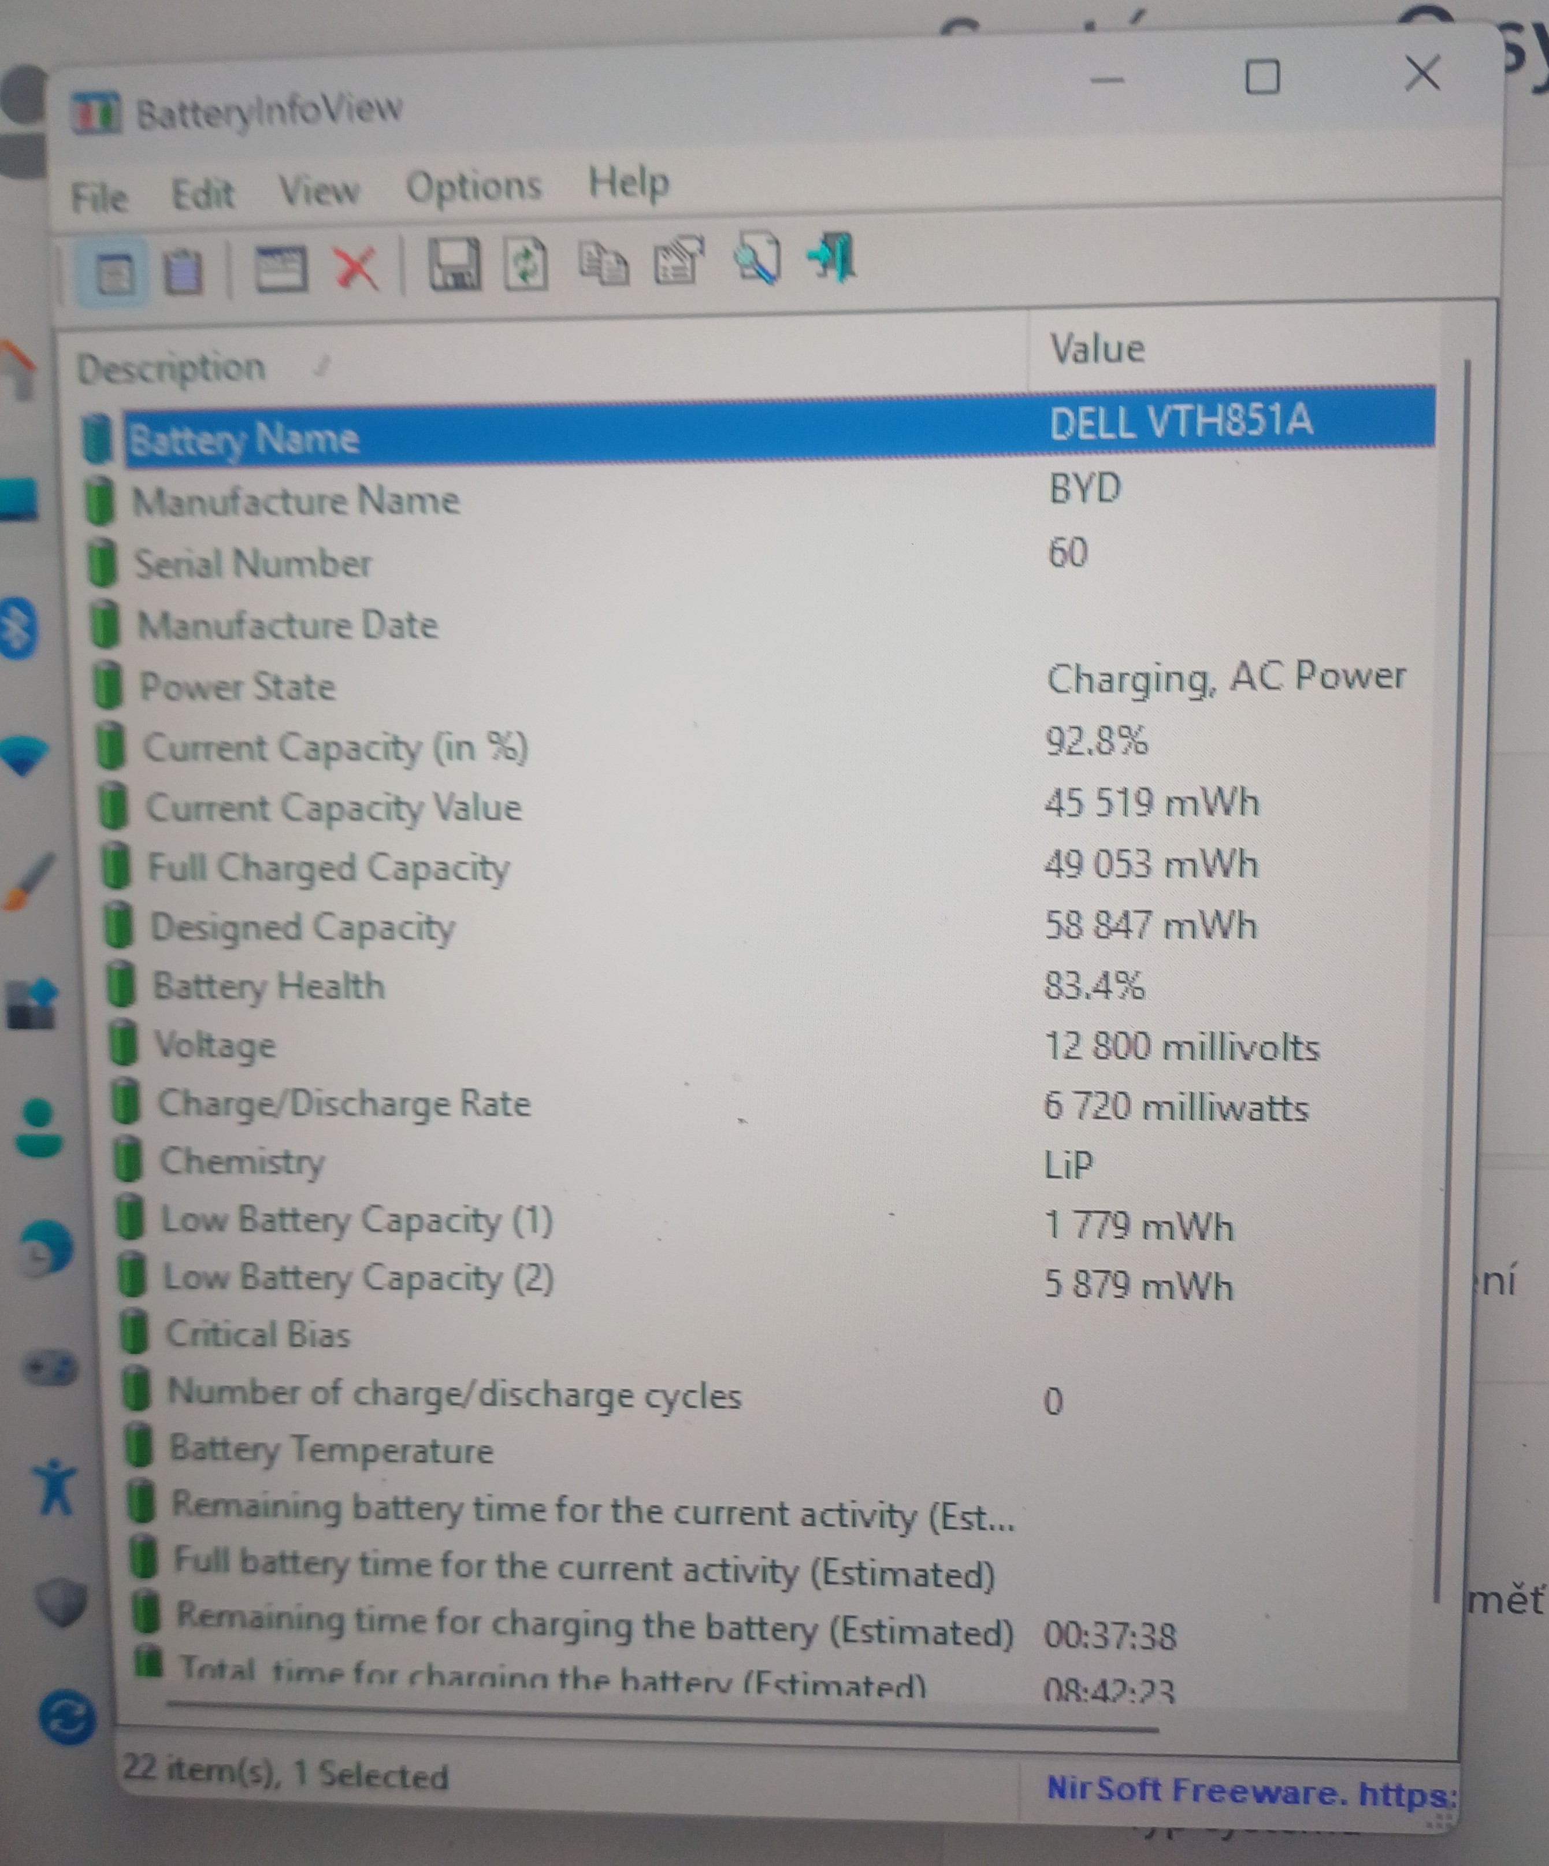The height and width of the screenshot is (1866, 1549).
Task: Click the battery icon beside Battery Health
Action: (x=120, y=985)
